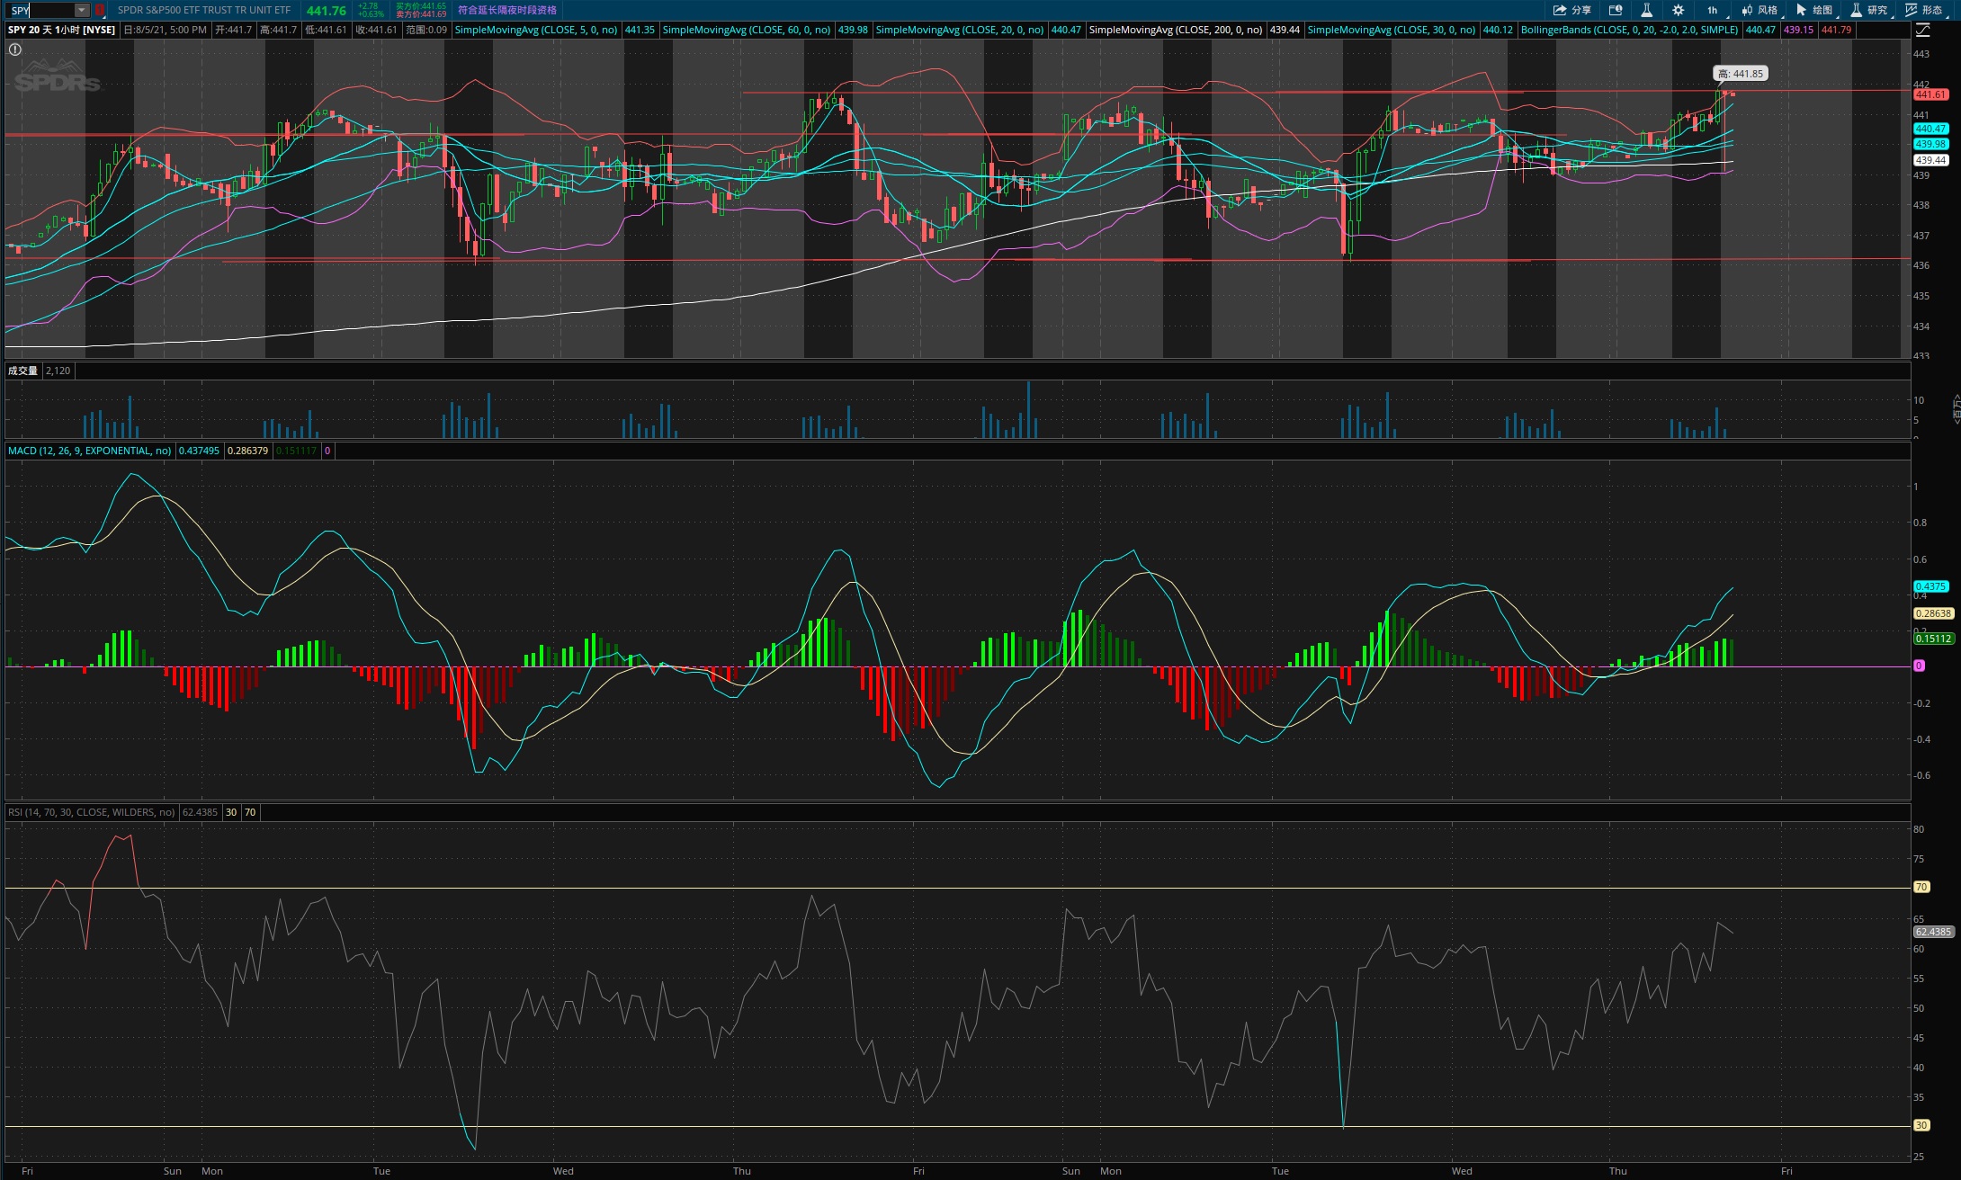Click the MACD (12, 26, 9, EXPONENTIAL) label
Image resolution: width=1961 pixels, height=1180 pixels.
tap(89, 451)
